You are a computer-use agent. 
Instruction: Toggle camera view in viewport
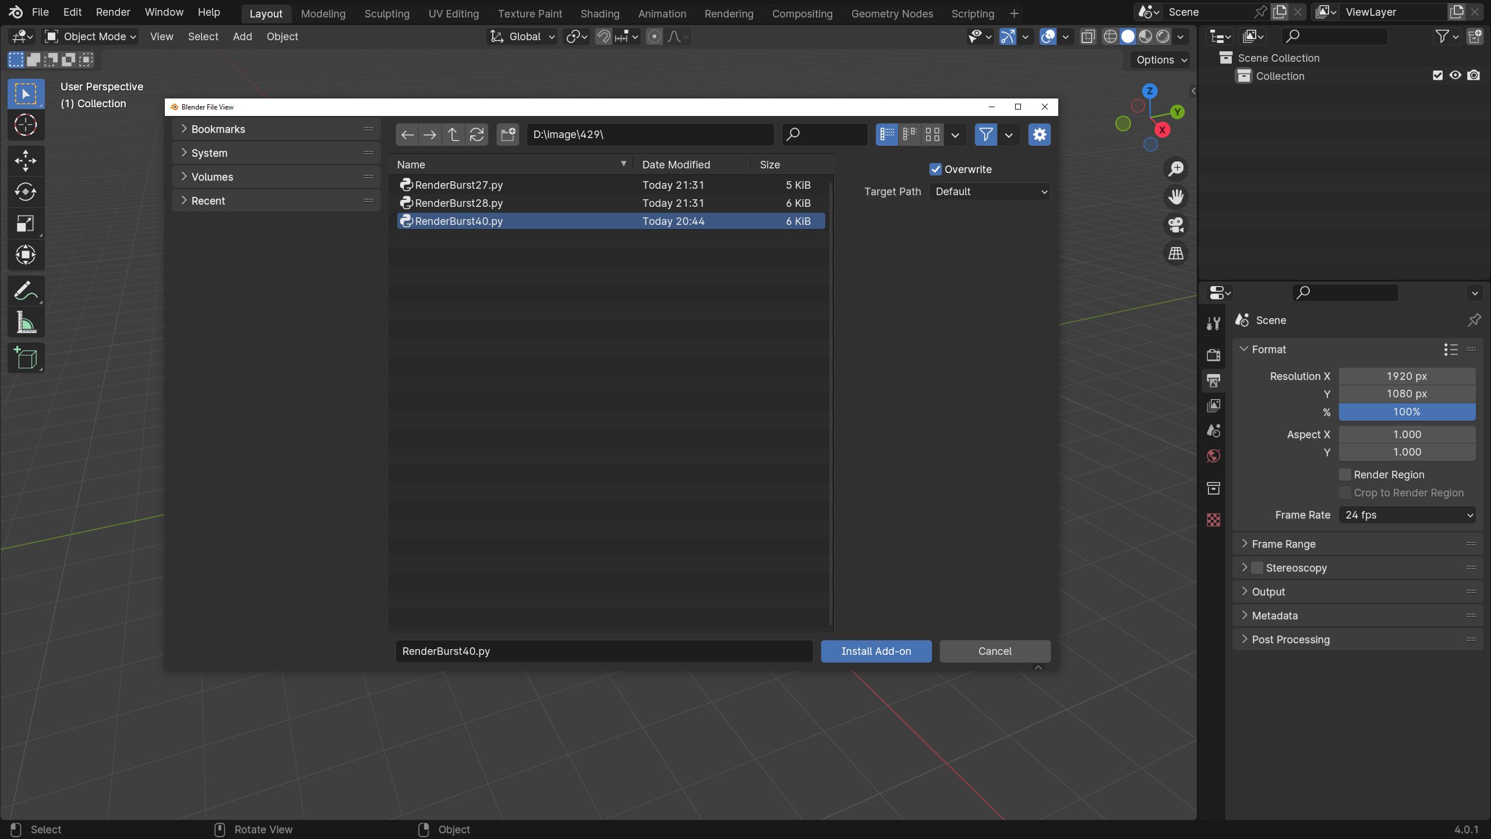(x=1175, y=225)
